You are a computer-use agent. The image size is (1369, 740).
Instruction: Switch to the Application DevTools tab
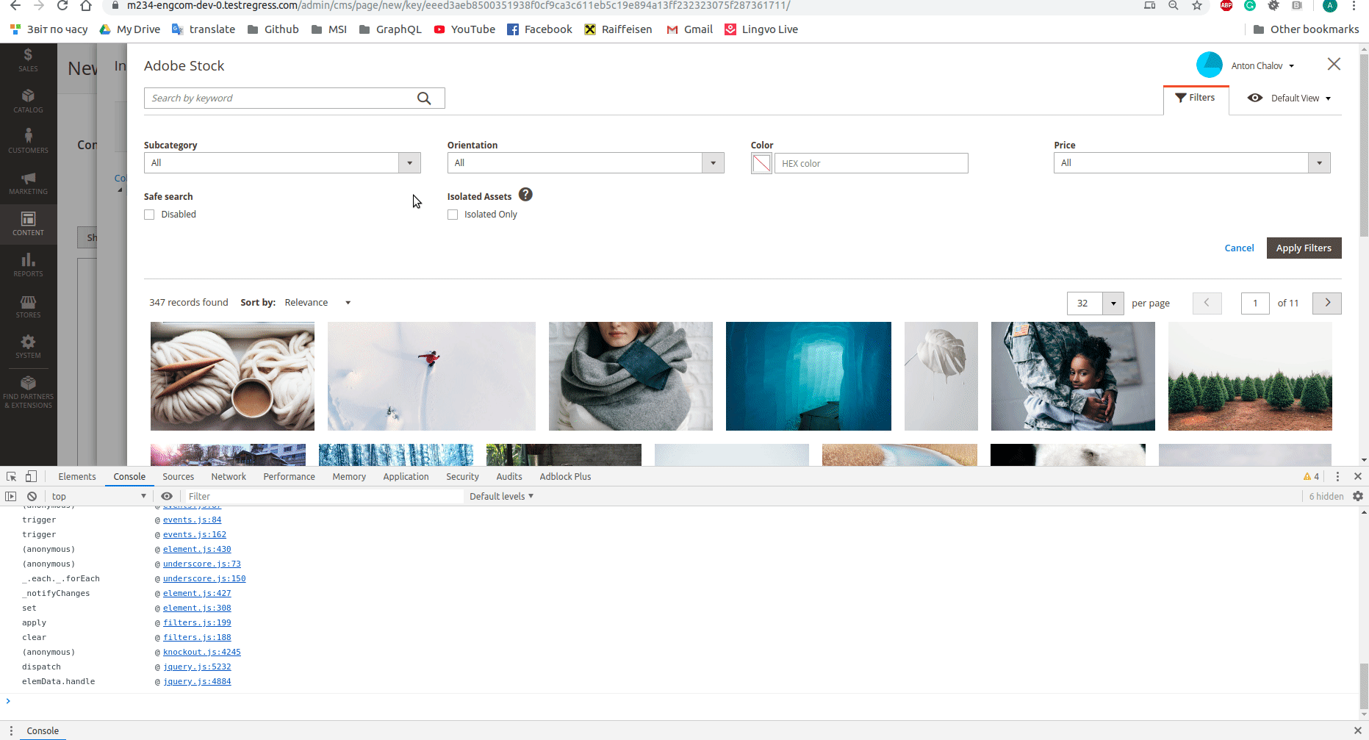click(406, 477)
